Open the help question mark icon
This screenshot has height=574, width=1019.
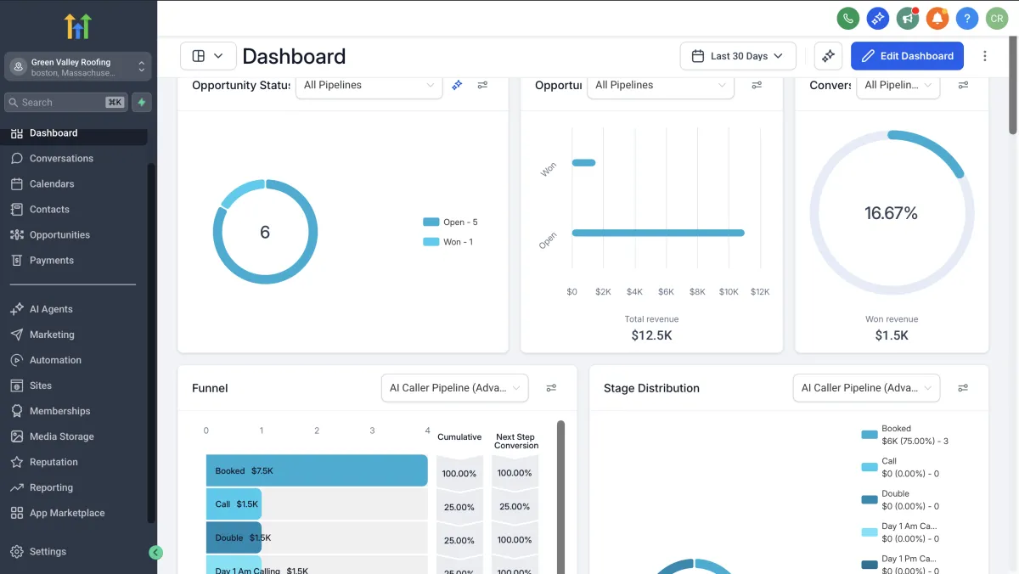[x=966, y=18]
